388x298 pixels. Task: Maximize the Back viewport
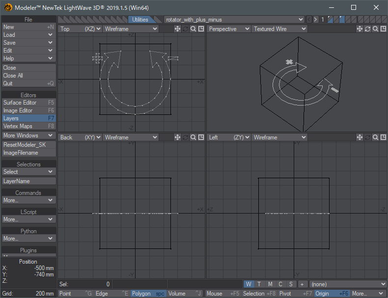pos(201,137)
